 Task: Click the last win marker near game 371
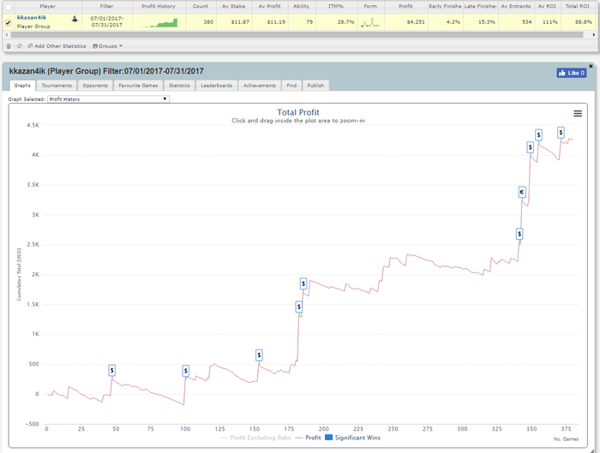pyautogui.click(x=561, y=133)
